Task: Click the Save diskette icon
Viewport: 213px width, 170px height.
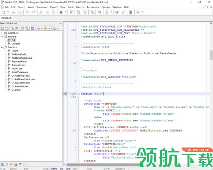Action: pos(20,12)
